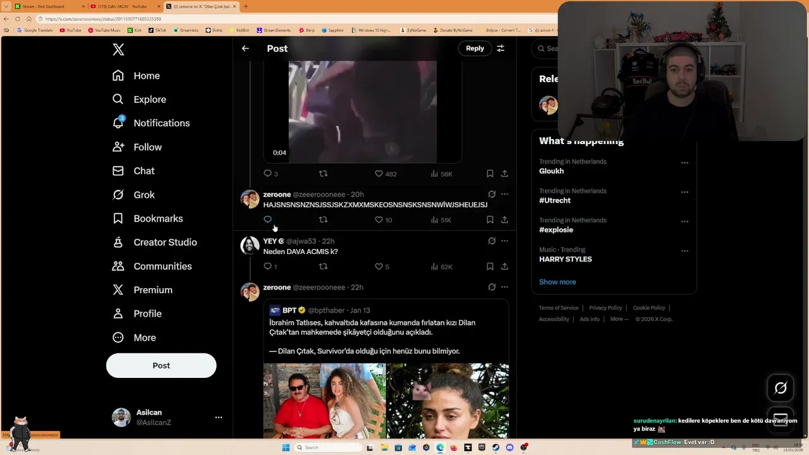Viewport: 809px width, 455px height.
Task: Open the quoted BPT @bpthaber post
Action: (x=386, y=370)
